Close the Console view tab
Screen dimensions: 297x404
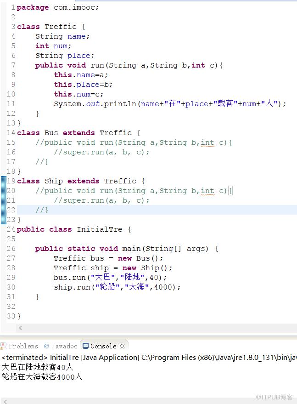point(122,346)
